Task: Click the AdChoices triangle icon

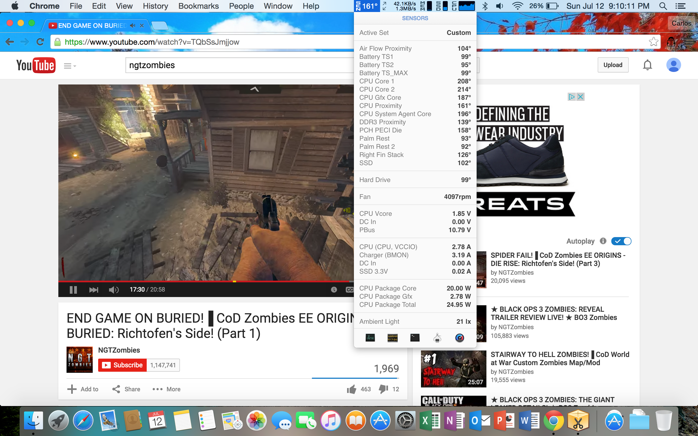Action: tap(572, 96)
